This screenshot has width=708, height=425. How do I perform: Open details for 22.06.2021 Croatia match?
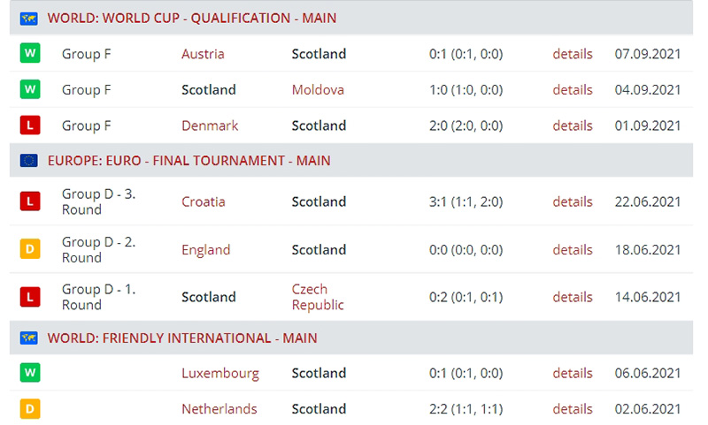pyautogui.click(x=573, y=202)
